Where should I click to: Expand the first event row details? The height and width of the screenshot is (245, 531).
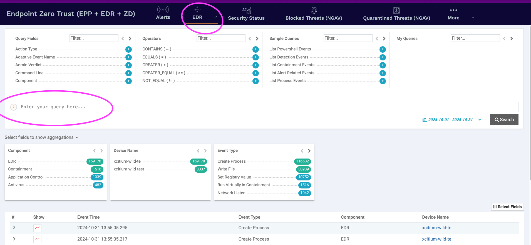click(14, 228)
